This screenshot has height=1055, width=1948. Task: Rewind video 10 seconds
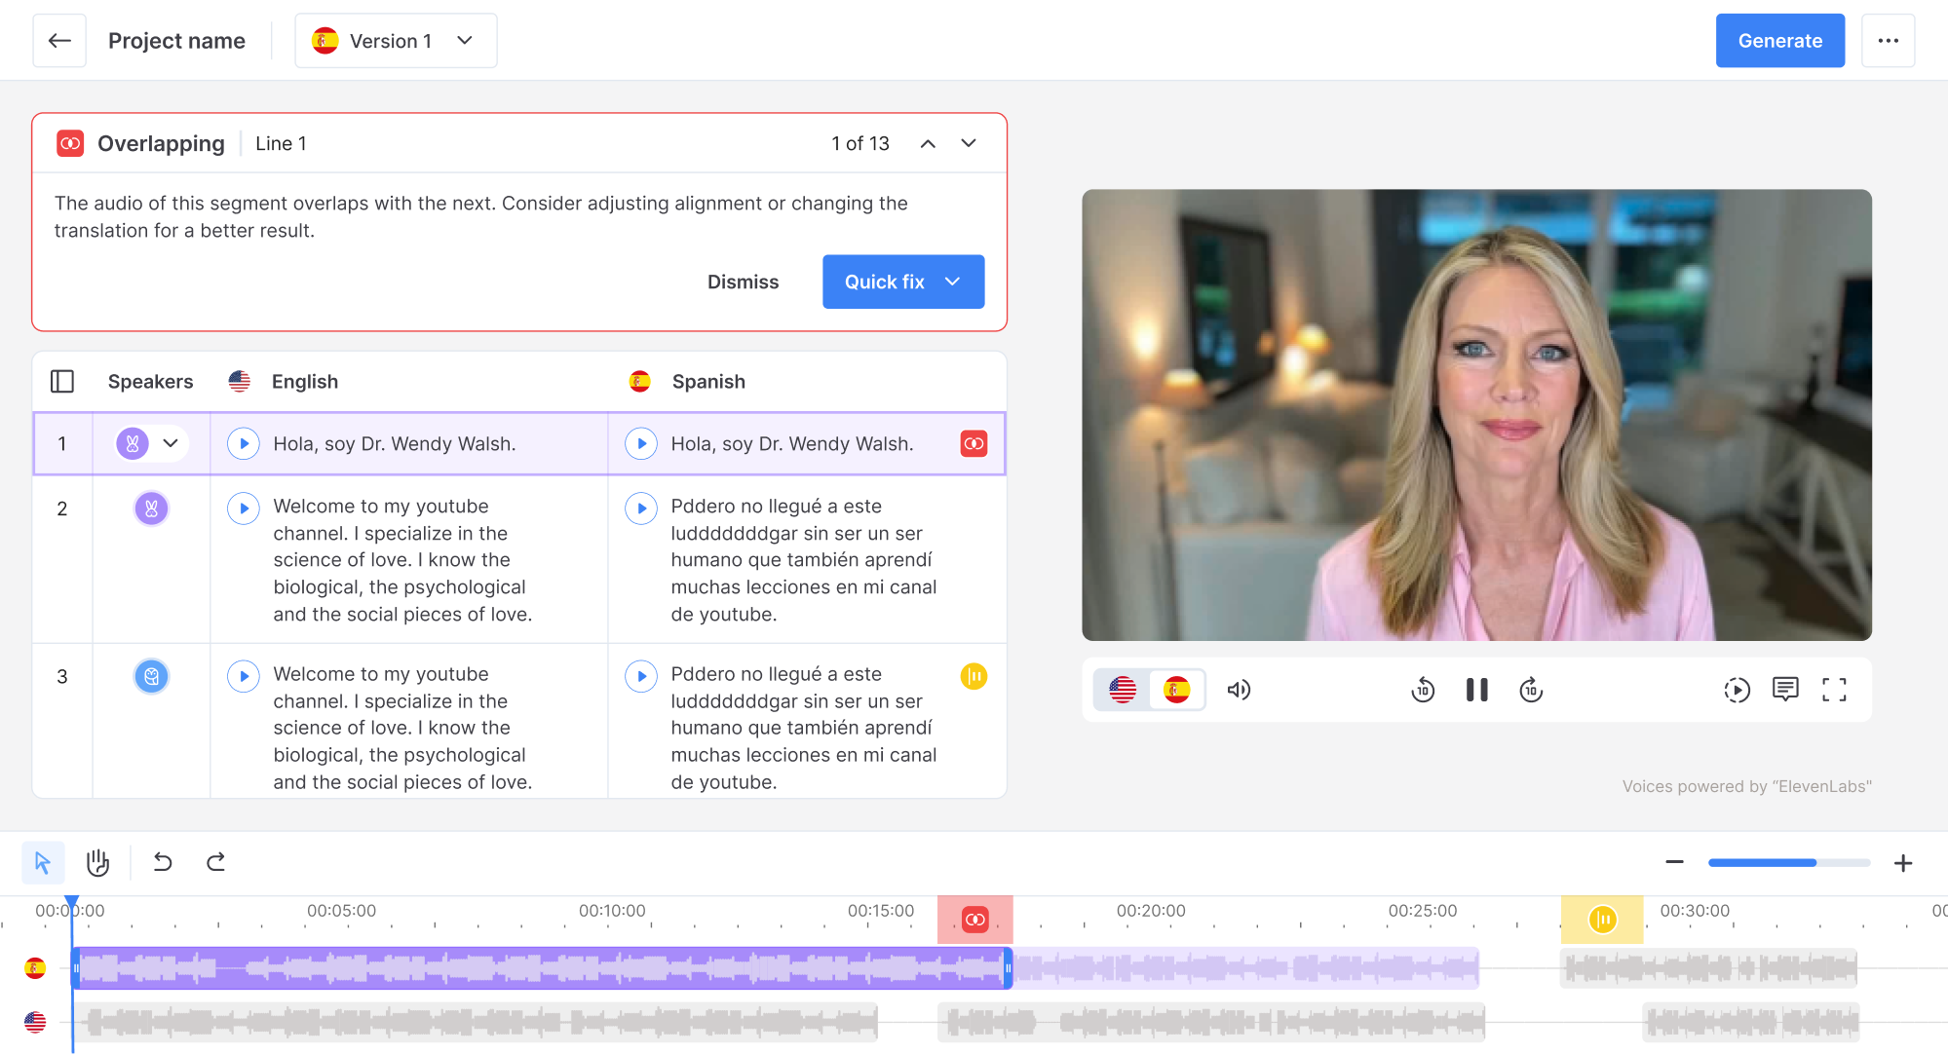click(1423, 690)
